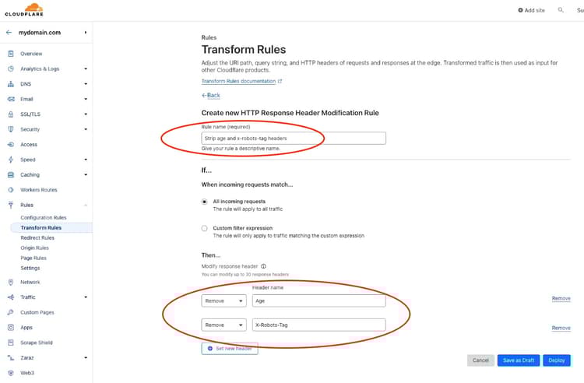Select All incoming requests radio button
Viewport: 584px width, 383px height.
tap(205, 202)
